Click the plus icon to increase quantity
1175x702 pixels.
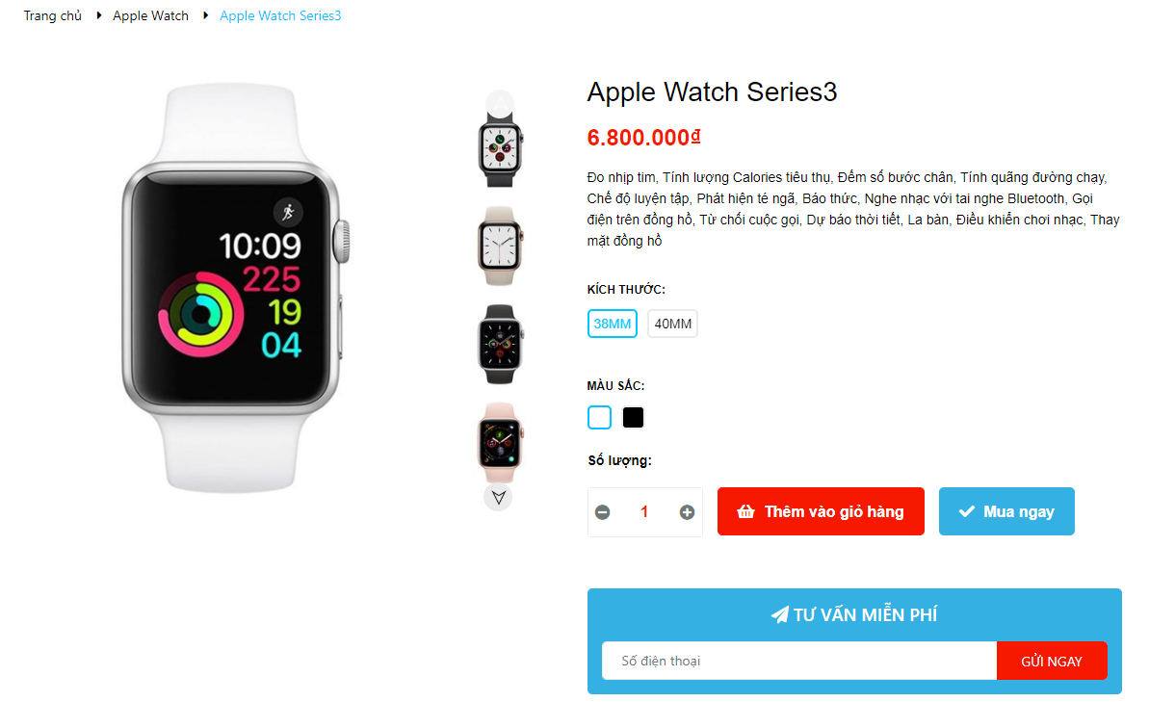pos(687,512)
